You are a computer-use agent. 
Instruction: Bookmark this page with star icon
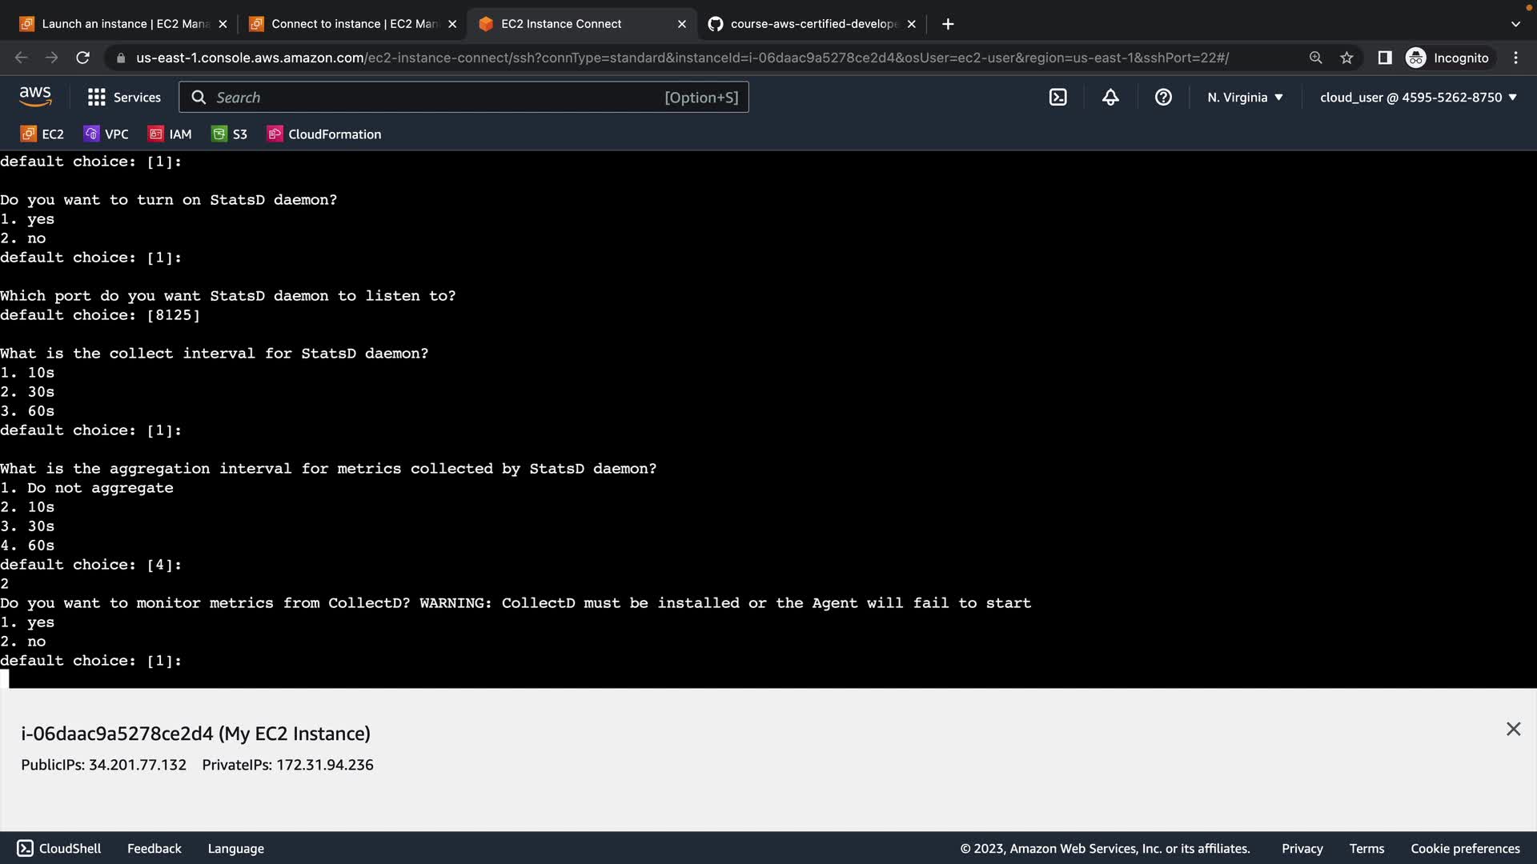click(1346, 58)
